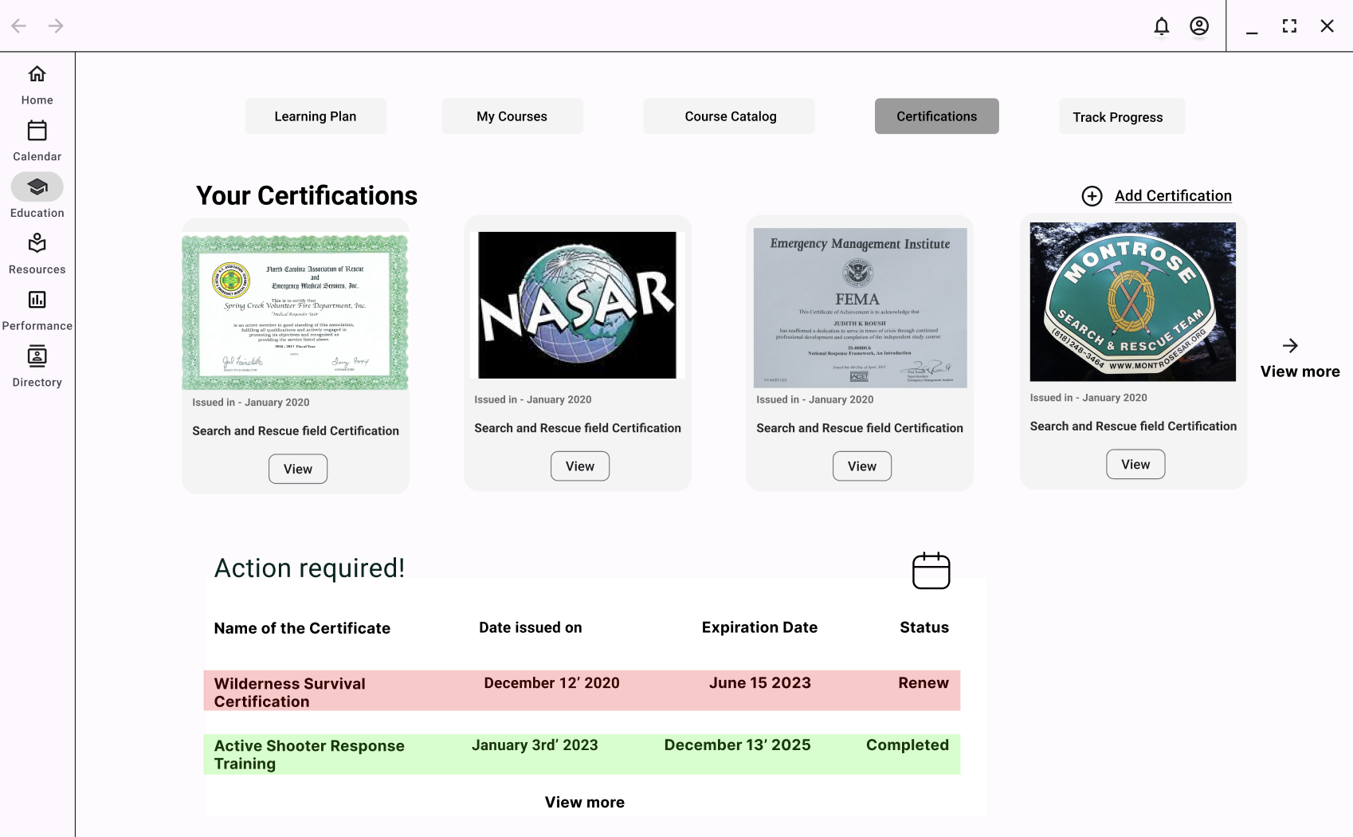Screen dimensions: 1353x837
Task: Go to Home in the sidebar
Action: 37,74
